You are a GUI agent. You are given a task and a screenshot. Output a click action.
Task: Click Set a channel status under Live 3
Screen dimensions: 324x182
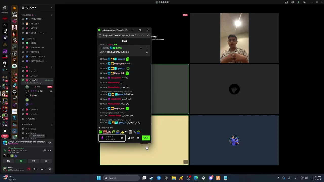pyautogui.click(x=33, y=83)
